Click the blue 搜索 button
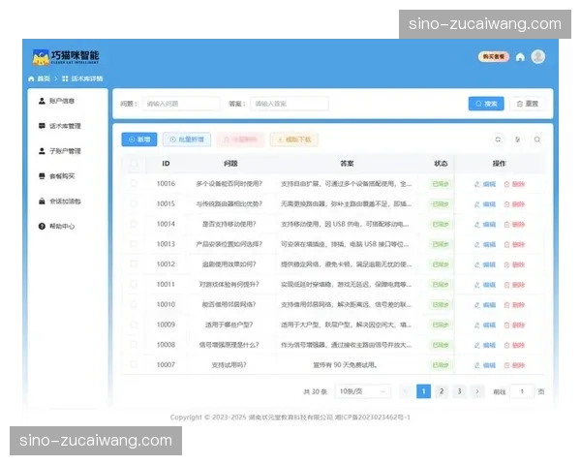This screenshot has width=581, height=465. [486, 104]
